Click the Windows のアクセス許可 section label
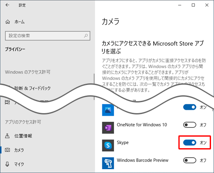The height and width of the screenshot is (173, 214). coord(28,72)
